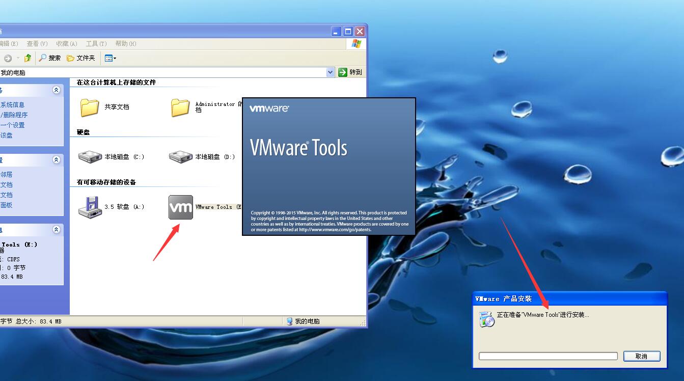Open the VMware Tools (E:) drive icon
The width and height of the screenshot is (684, 381).
[181, 207]
